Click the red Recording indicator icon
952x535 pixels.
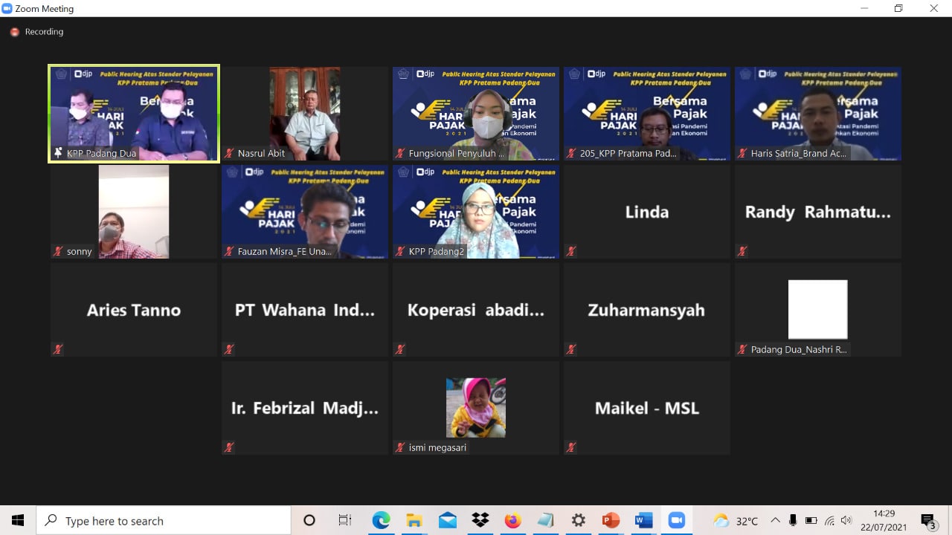(x=14, y=32)
